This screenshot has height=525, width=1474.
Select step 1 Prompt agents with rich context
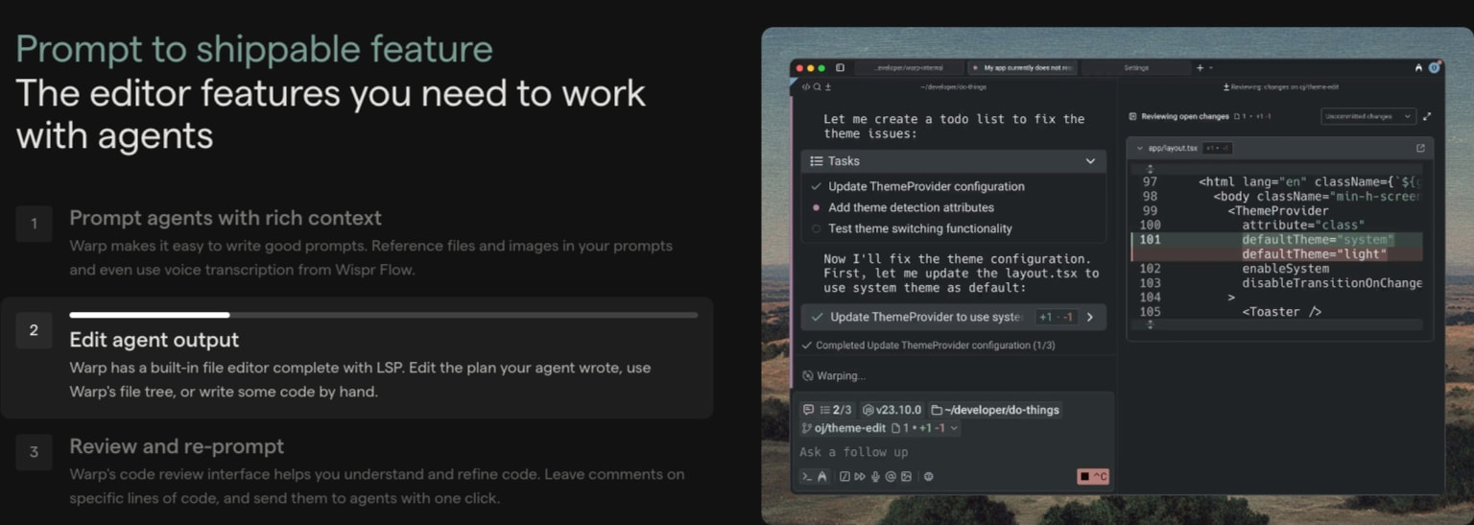[x=357, y=243]
